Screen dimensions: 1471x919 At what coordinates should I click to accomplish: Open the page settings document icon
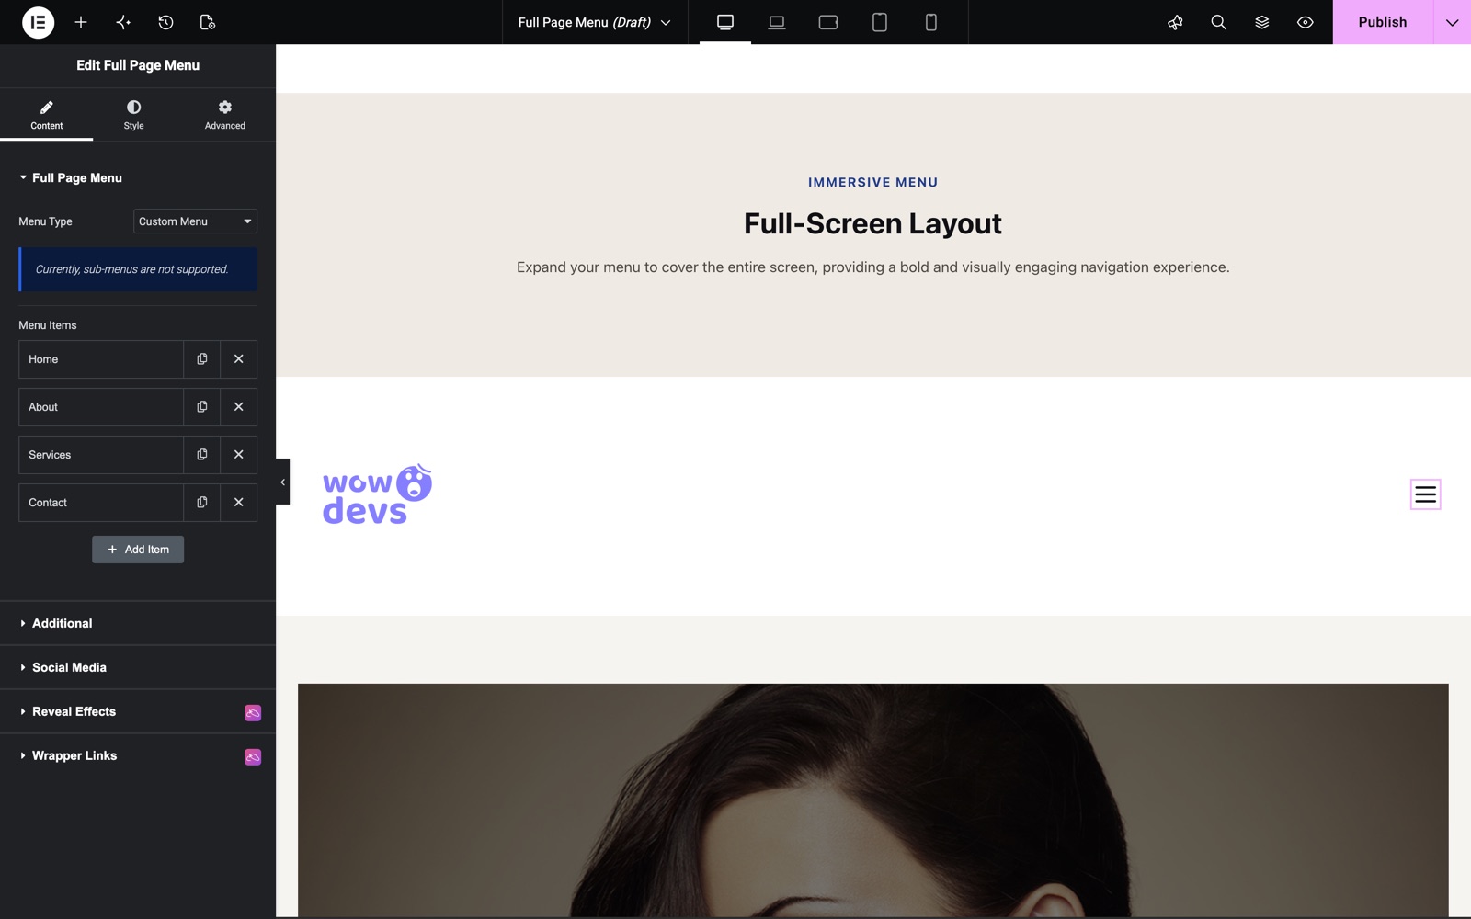click(208, 22)
